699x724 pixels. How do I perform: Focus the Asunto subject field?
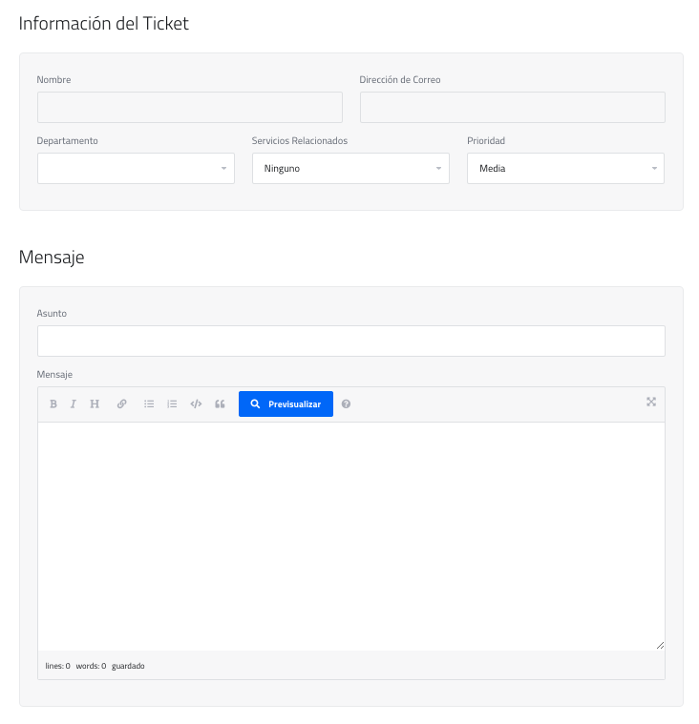pyautogui.click(x=350, y=341)
